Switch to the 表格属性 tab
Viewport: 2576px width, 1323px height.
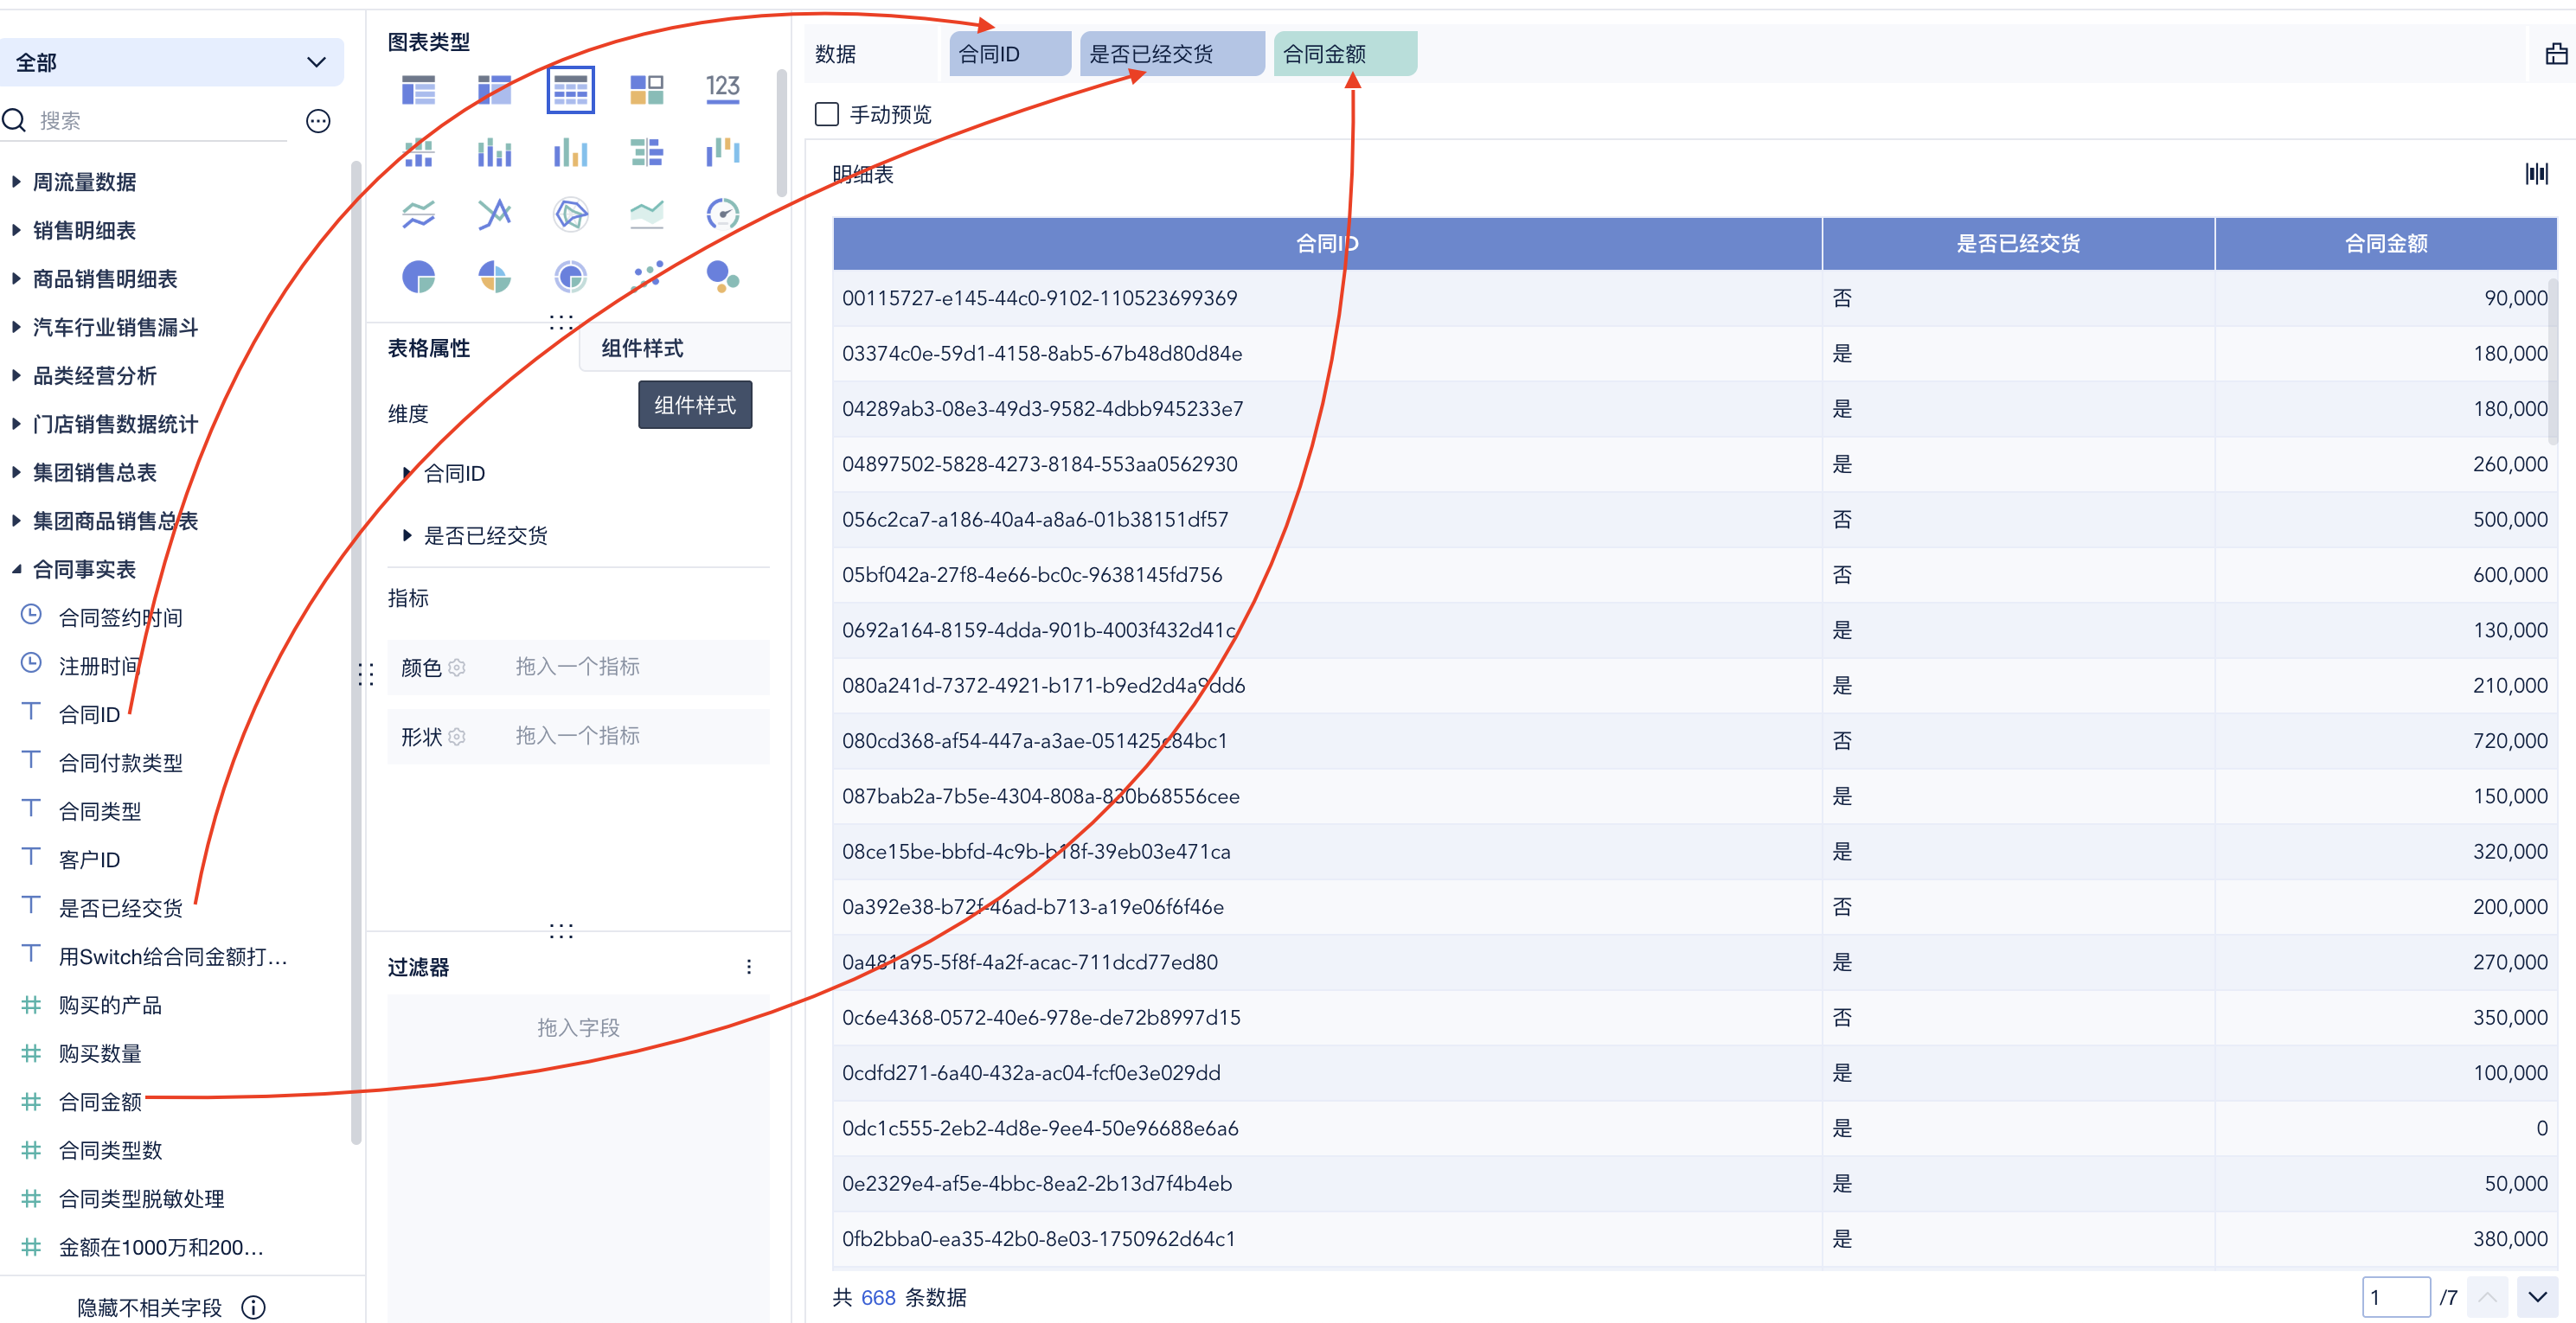coord(429,348)
